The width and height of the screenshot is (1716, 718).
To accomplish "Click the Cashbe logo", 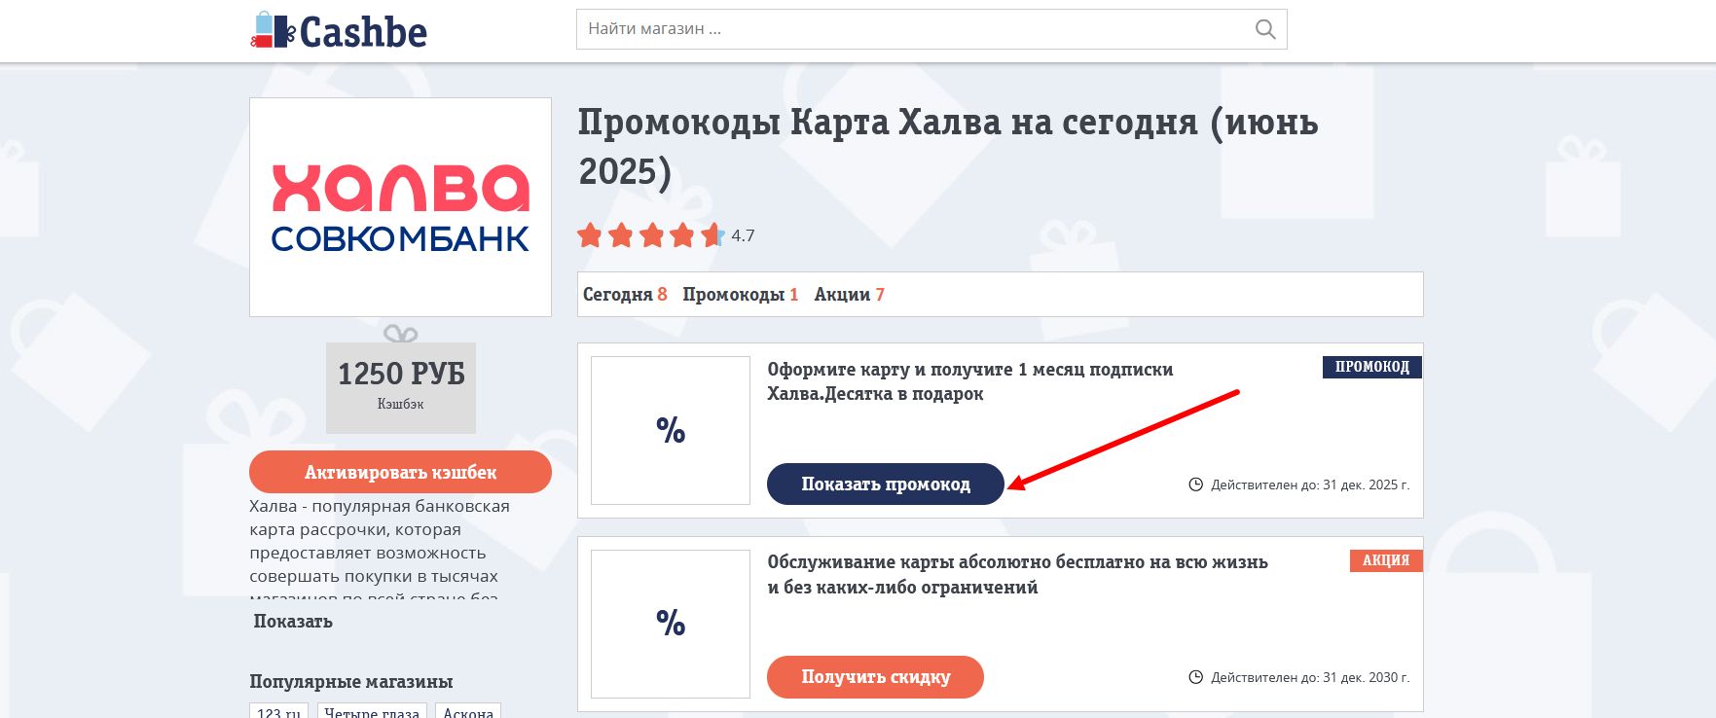I will [x=339, y=31].
